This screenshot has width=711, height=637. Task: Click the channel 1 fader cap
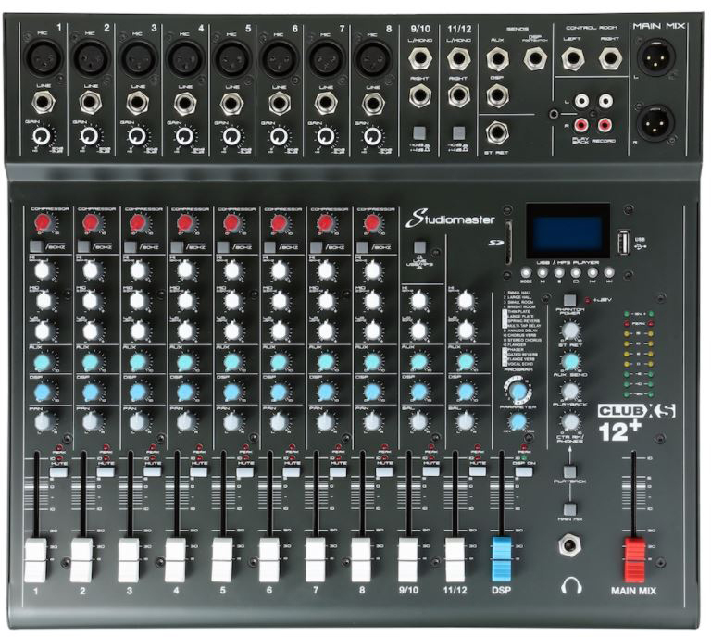(35, 559)
